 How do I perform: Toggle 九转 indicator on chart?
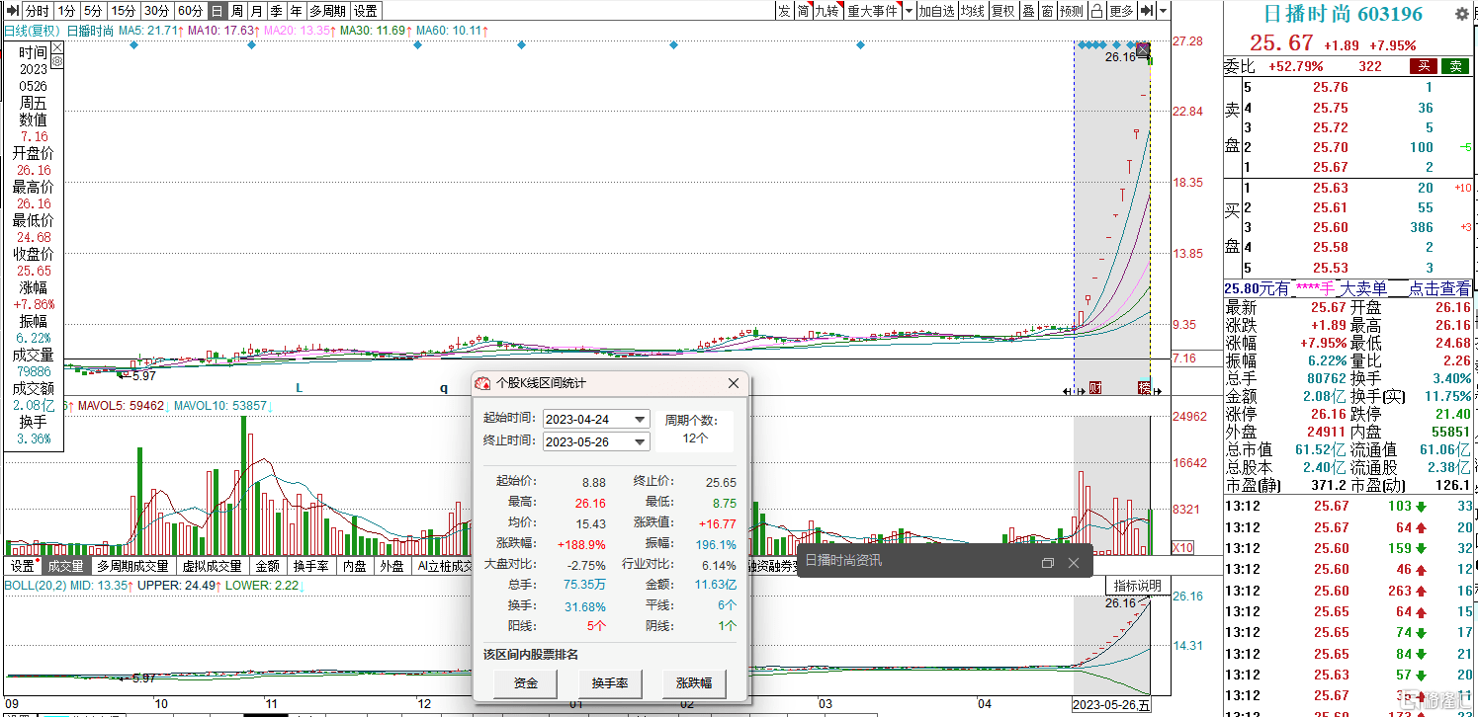826,11
